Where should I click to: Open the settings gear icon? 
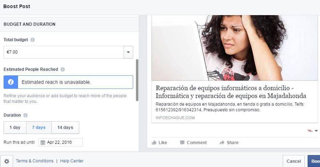(7, 161)
